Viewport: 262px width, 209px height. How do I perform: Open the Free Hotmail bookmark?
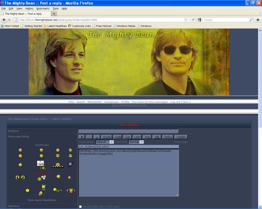(x=102, y=26)
